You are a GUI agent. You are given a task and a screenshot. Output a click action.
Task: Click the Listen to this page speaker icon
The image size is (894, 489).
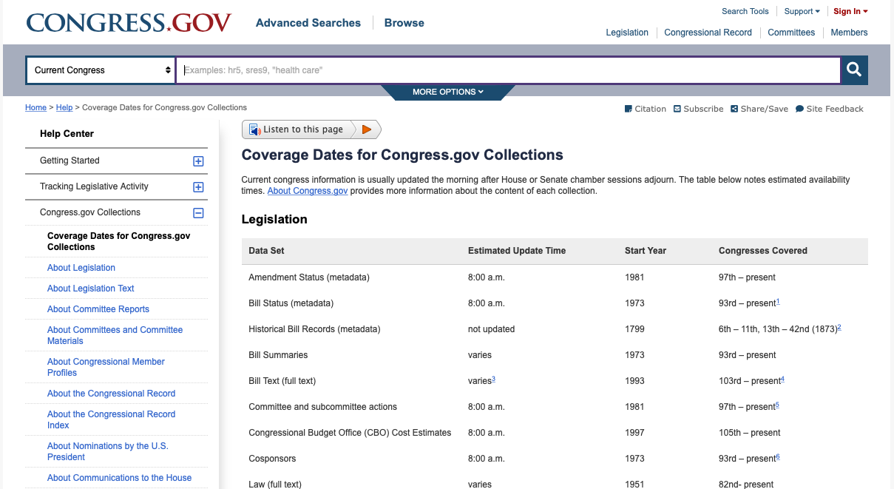click(x=254, y=129)
